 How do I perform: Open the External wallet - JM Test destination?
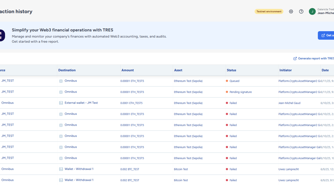tap(81, 103)
